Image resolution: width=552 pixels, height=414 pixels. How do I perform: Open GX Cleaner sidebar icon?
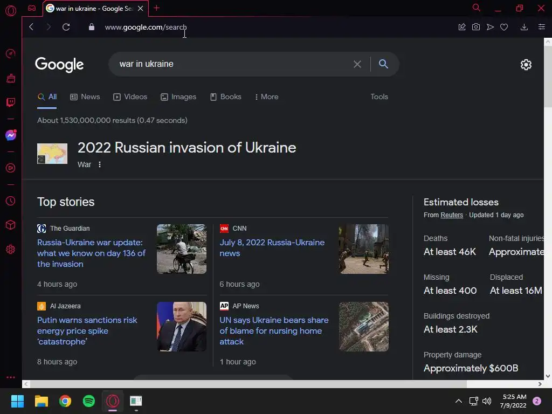click(x=11, y=78)
